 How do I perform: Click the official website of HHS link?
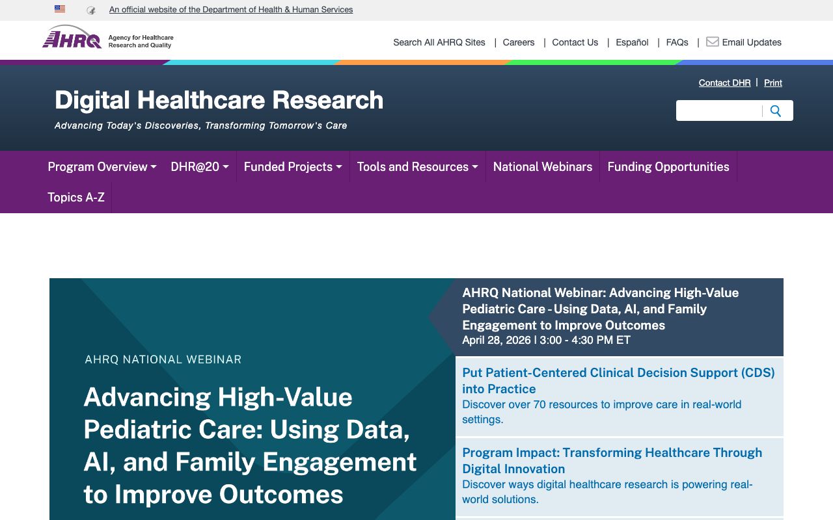(231, 10)
